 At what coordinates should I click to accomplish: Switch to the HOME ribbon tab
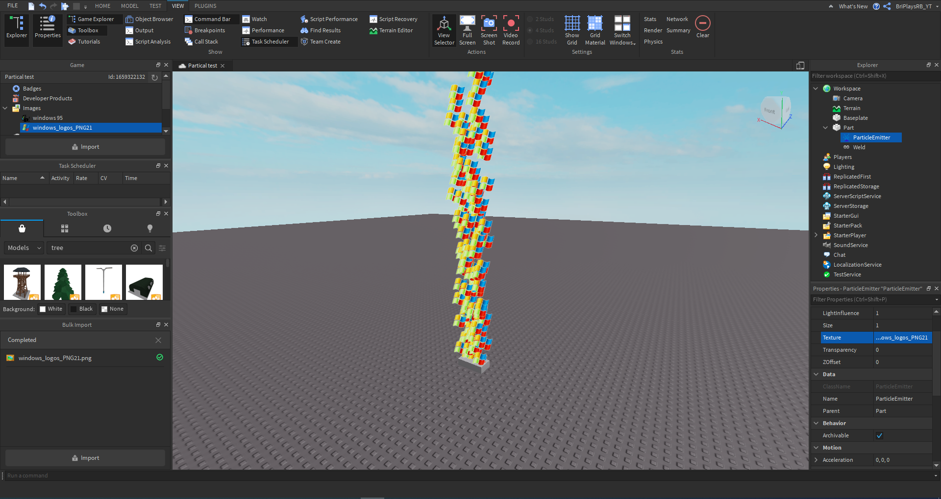tap(103, 6)
